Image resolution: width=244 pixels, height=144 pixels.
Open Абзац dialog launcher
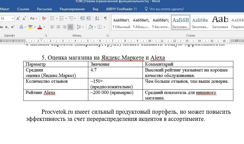(107, 35)
